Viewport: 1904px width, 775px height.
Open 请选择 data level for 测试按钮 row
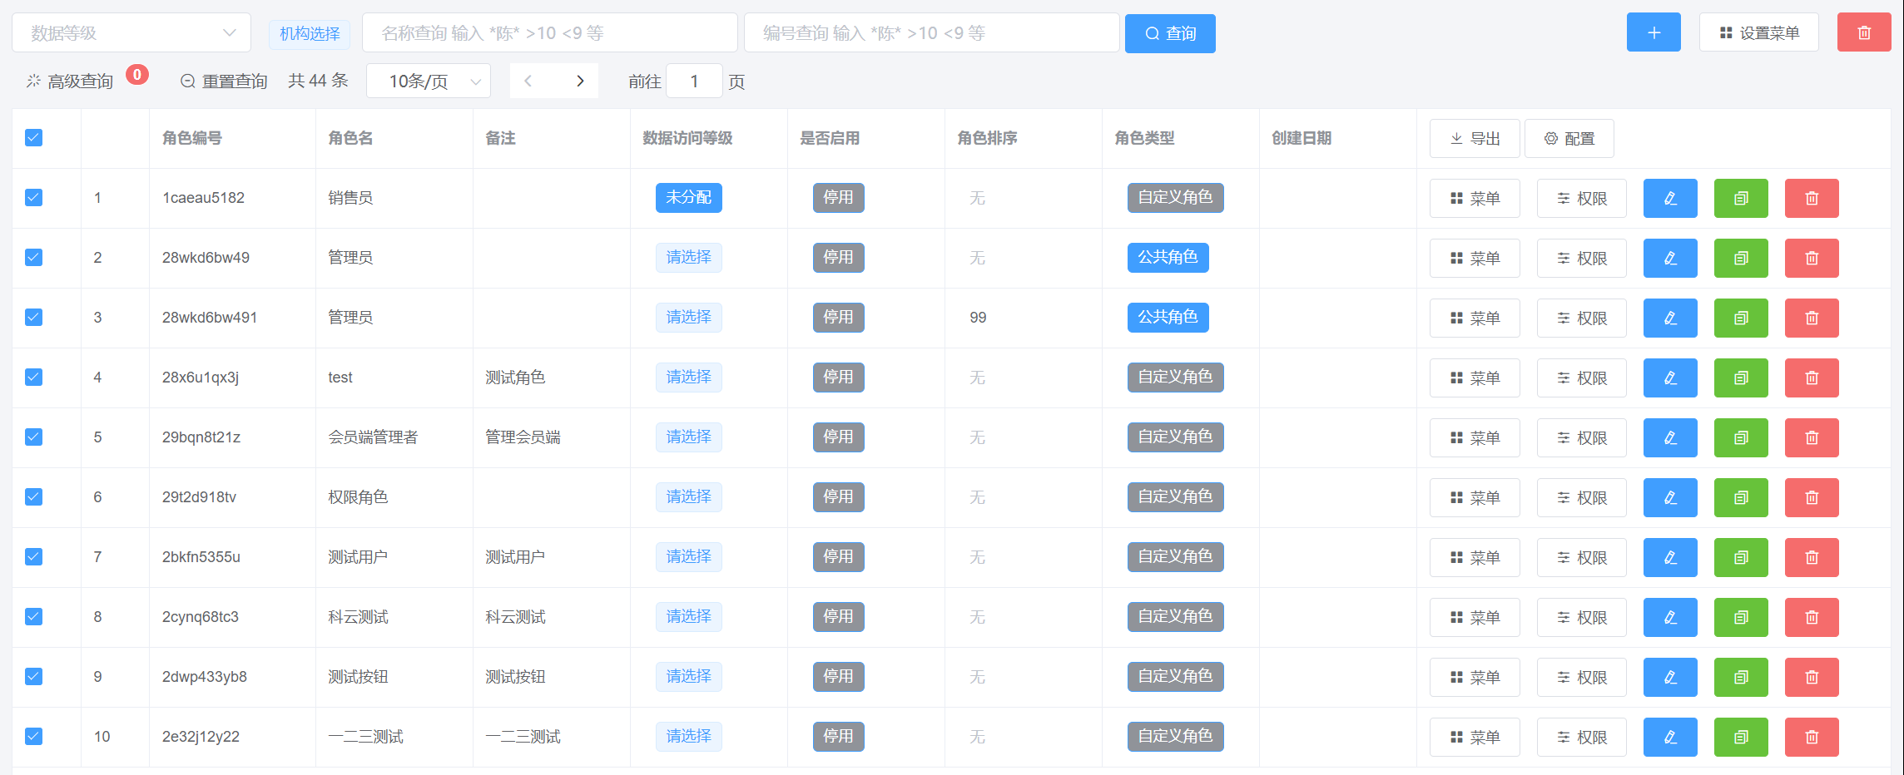688,677
